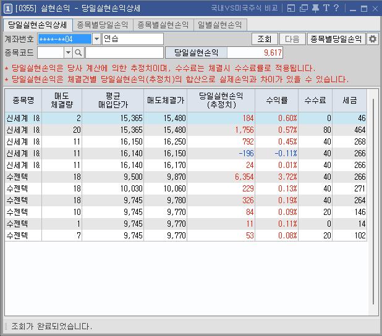
Task: Select 수젠텍 row with profit 53
Action: point(185,235)
